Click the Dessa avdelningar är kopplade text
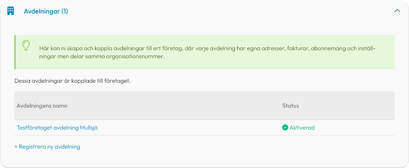409x168 pixels. coord(72,81)
